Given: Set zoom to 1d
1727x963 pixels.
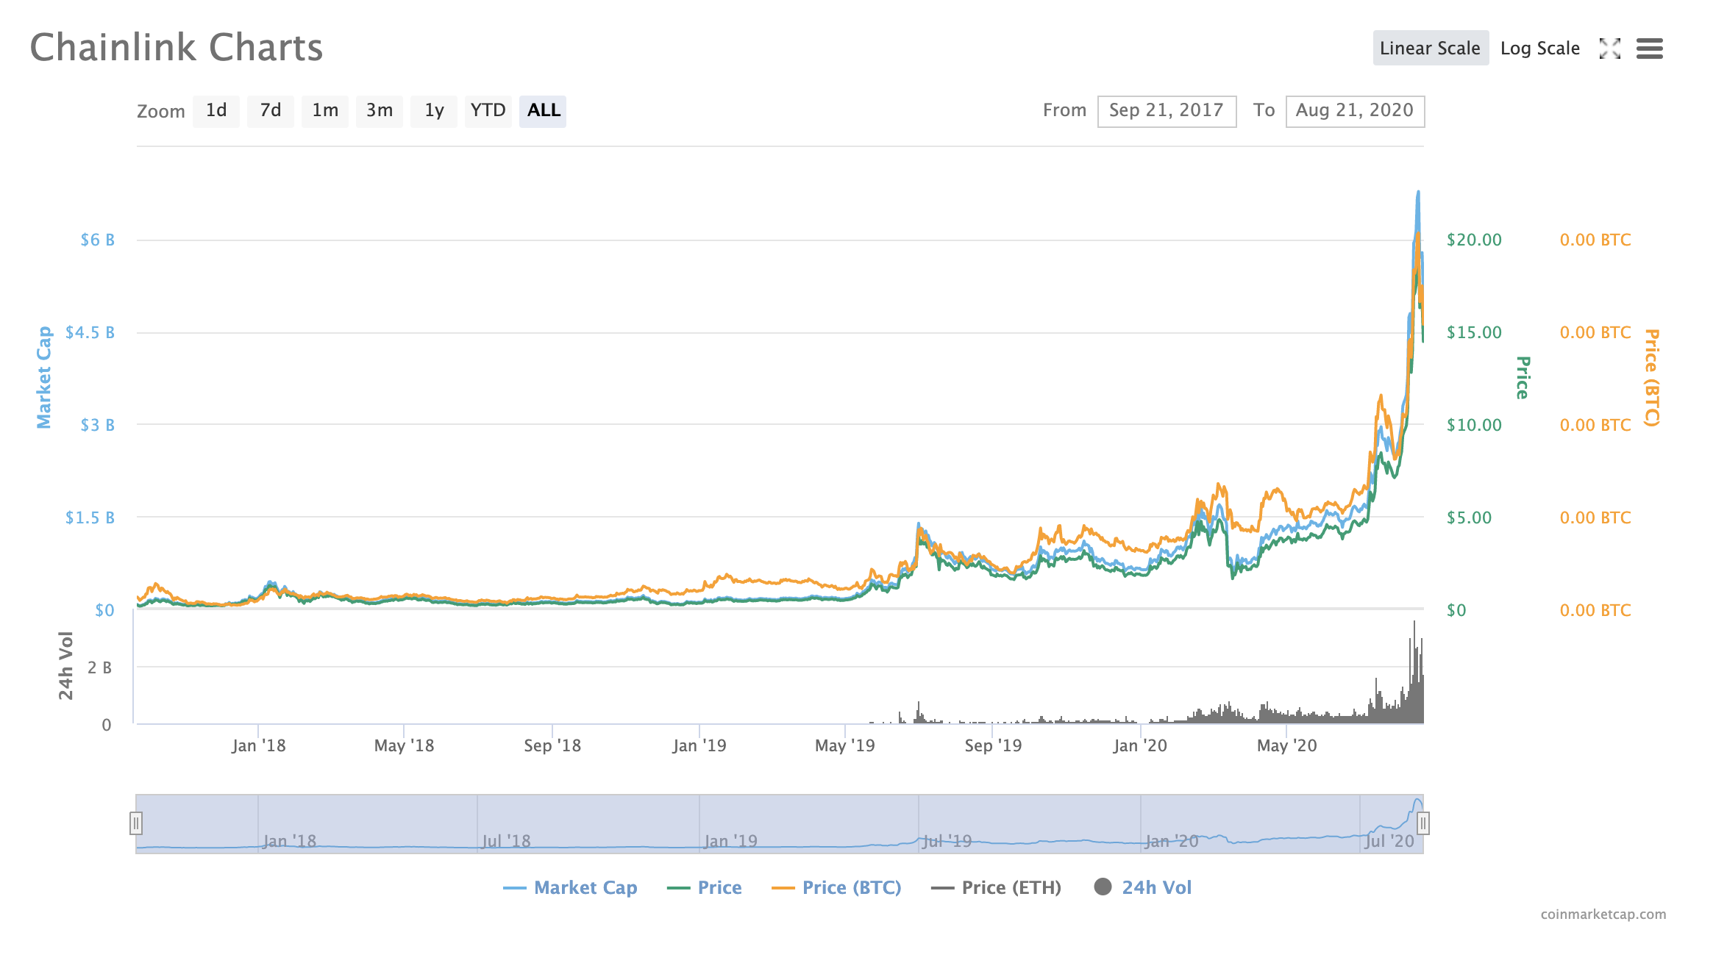Looking at the screenshot, I should pos(216,111).
